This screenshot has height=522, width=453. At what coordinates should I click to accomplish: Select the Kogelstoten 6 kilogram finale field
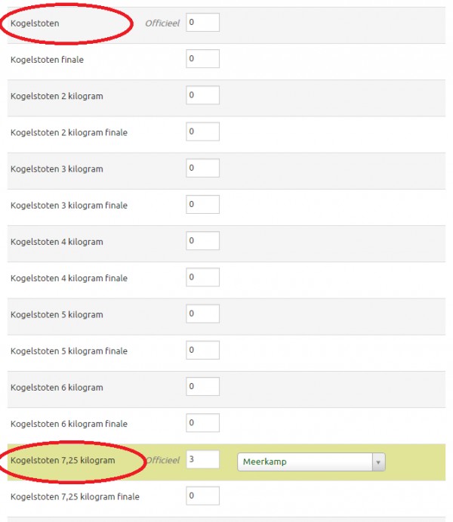pyautogui.click(x=202, y=423)
